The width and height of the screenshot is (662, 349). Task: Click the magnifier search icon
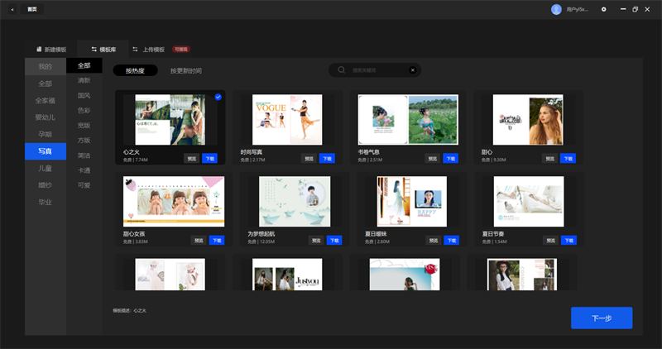point(342,70)
